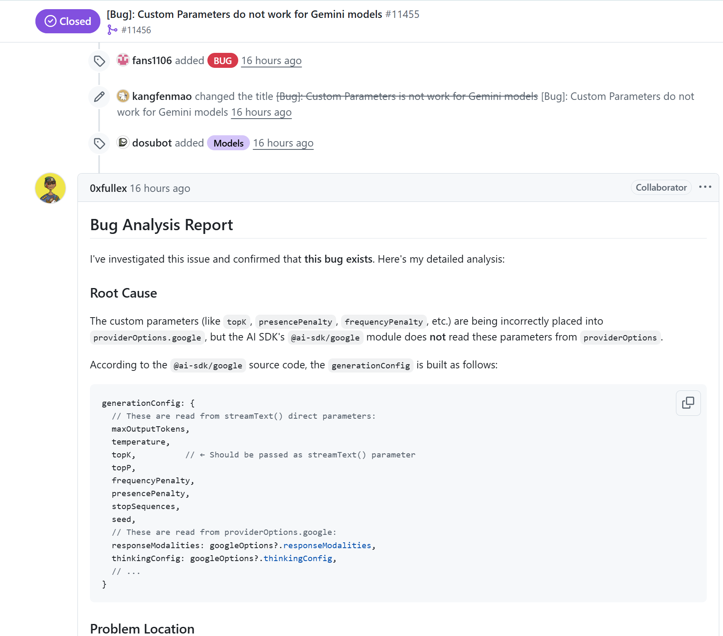
Task: Click the Collaborator badge
Action: point(661,188)
